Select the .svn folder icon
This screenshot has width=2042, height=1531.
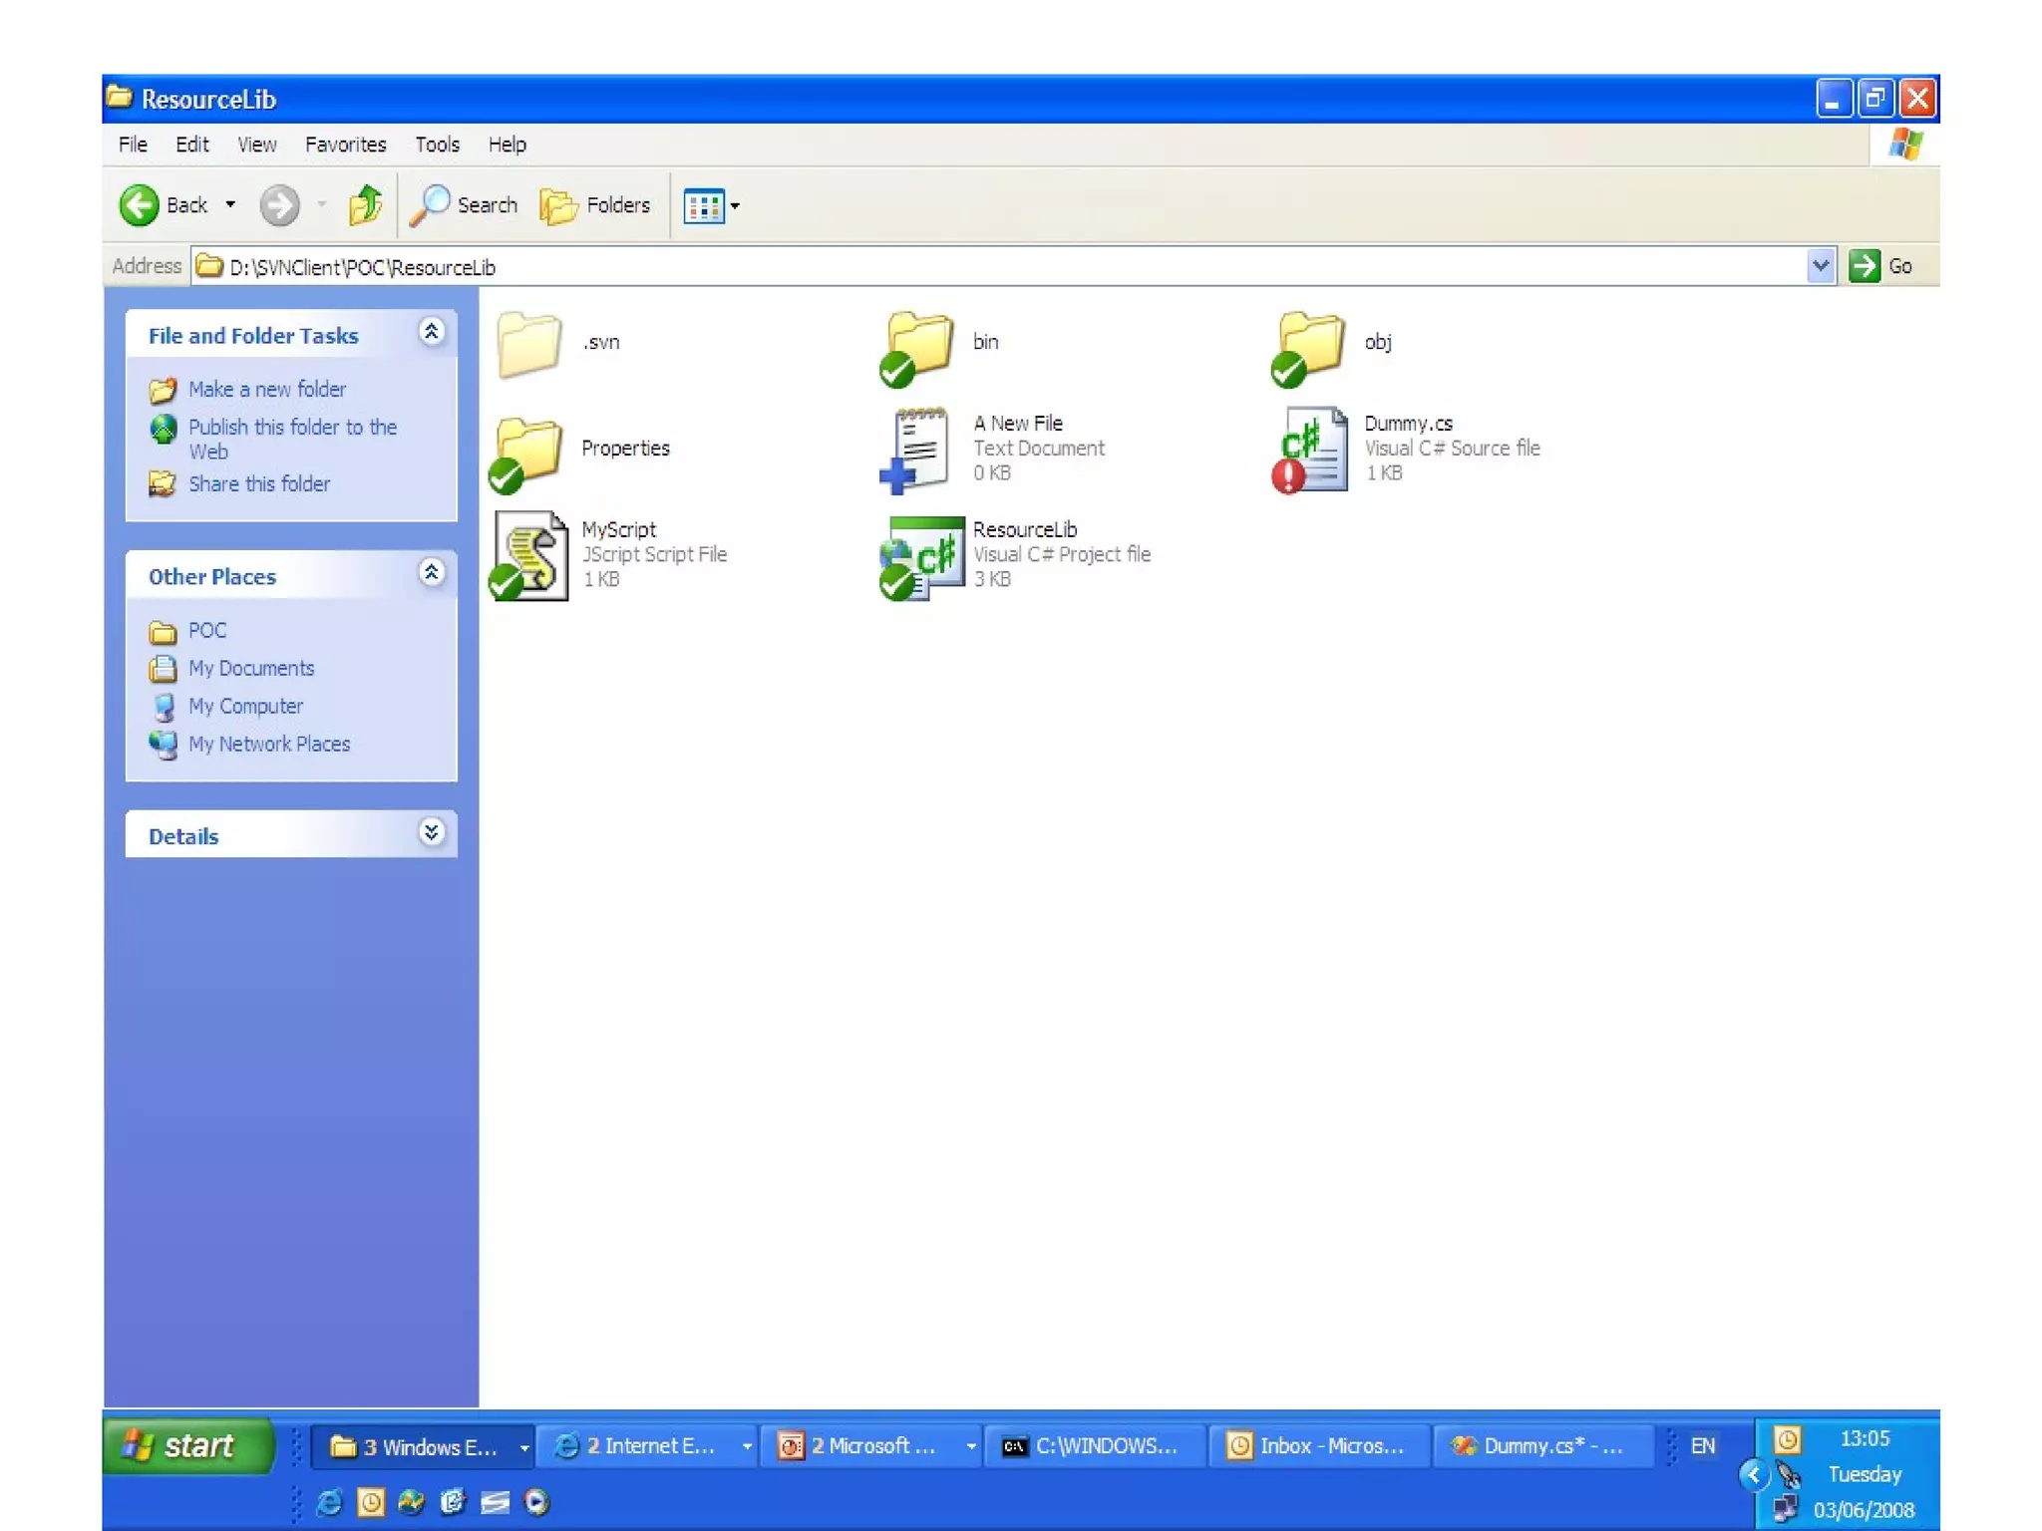[x=529, y=343]
